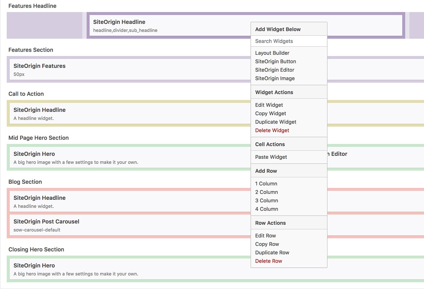Paste a widget into the cell
Image resolution: width=424 pixels, height=289 pixels.
tap(271, 157)
